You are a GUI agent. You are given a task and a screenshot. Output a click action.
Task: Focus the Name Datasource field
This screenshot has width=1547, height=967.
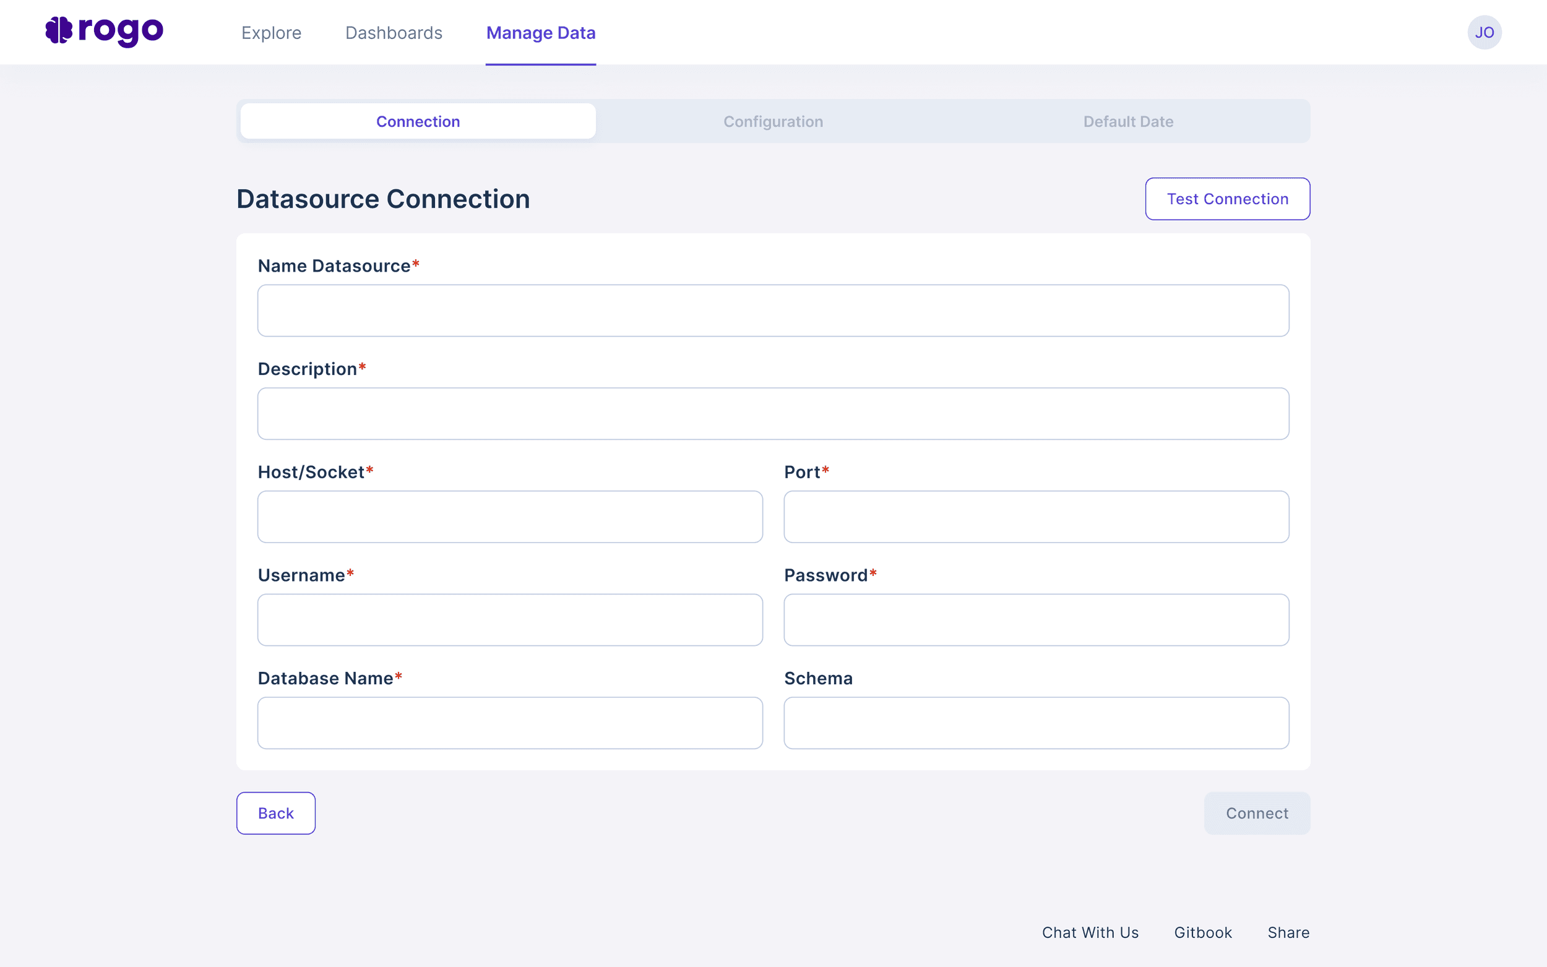[x=772, y=311]
